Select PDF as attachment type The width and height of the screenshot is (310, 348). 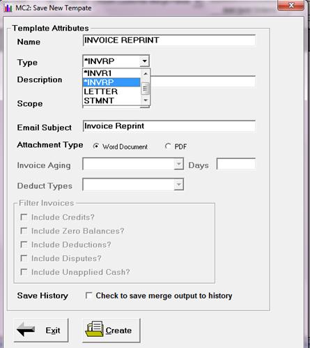[x=168, y=146]
